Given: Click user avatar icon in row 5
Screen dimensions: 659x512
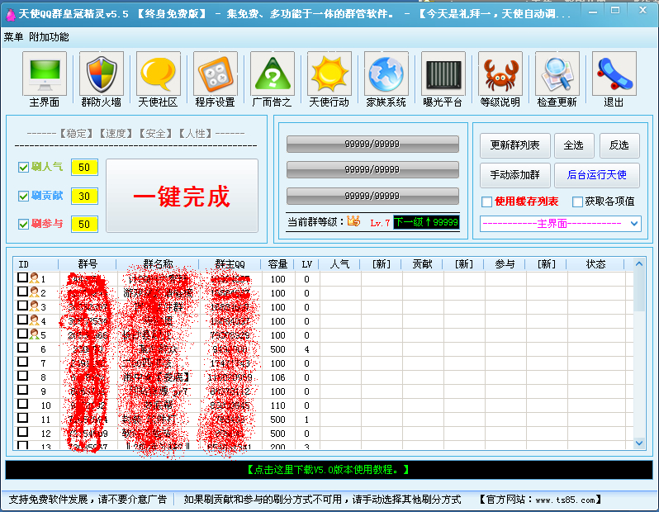Looking at the screenshot, I should (35, 334).
